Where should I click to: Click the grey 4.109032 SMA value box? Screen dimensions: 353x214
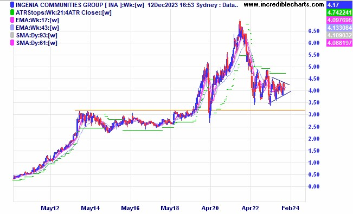click(339, 35)
